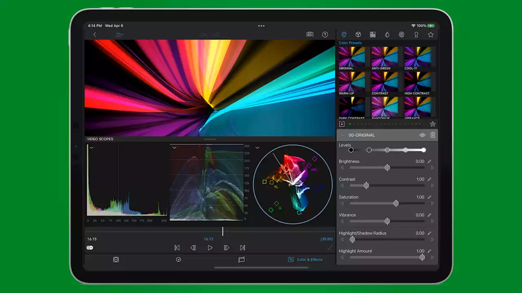Play the clip preview

tap(210, 247)
